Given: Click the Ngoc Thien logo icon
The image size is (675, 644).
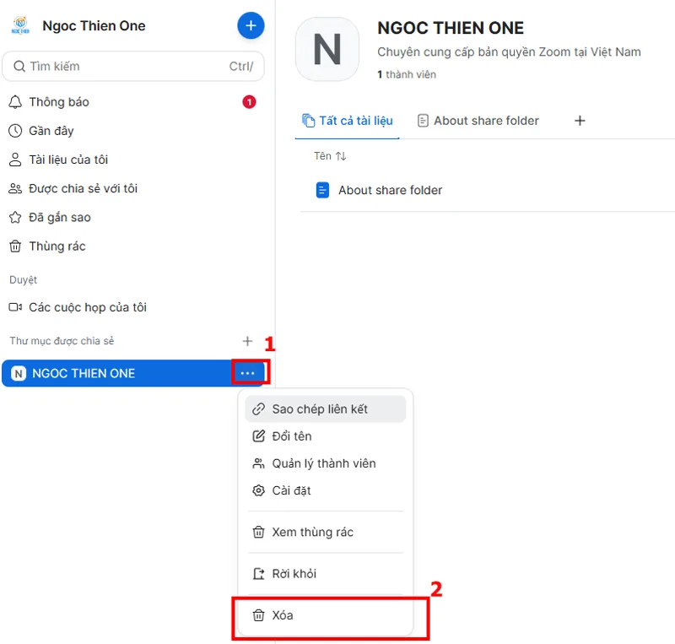Looking at the screenshot, I should tap(20, 26).
